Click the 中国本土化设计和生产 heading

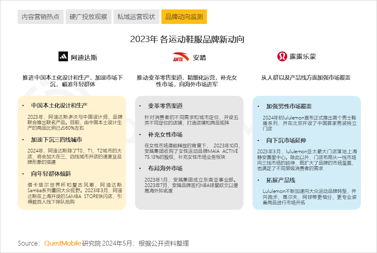tap(59, 105)
